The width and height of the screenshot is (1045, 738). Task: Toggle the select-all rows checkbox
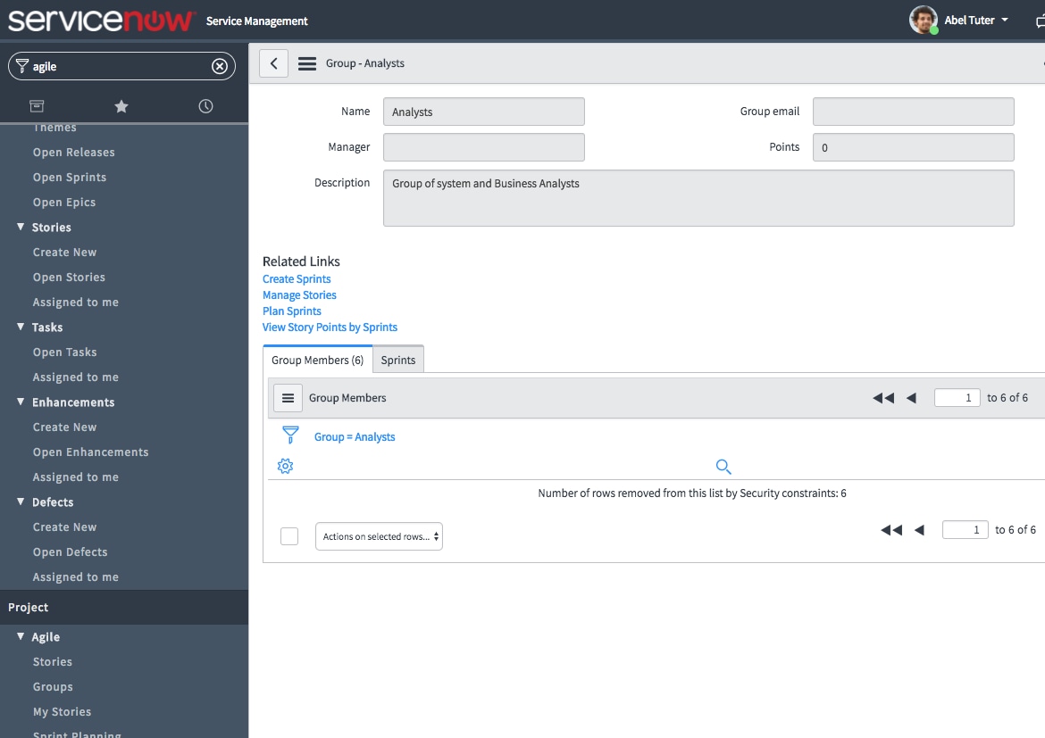pos(289,535)
